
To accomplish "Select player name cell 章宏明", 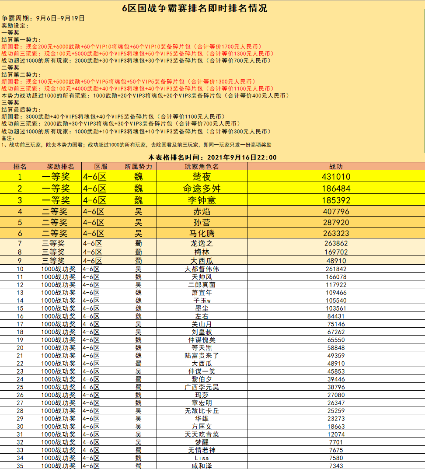I will pyautogui.click(x=202, y=402).
